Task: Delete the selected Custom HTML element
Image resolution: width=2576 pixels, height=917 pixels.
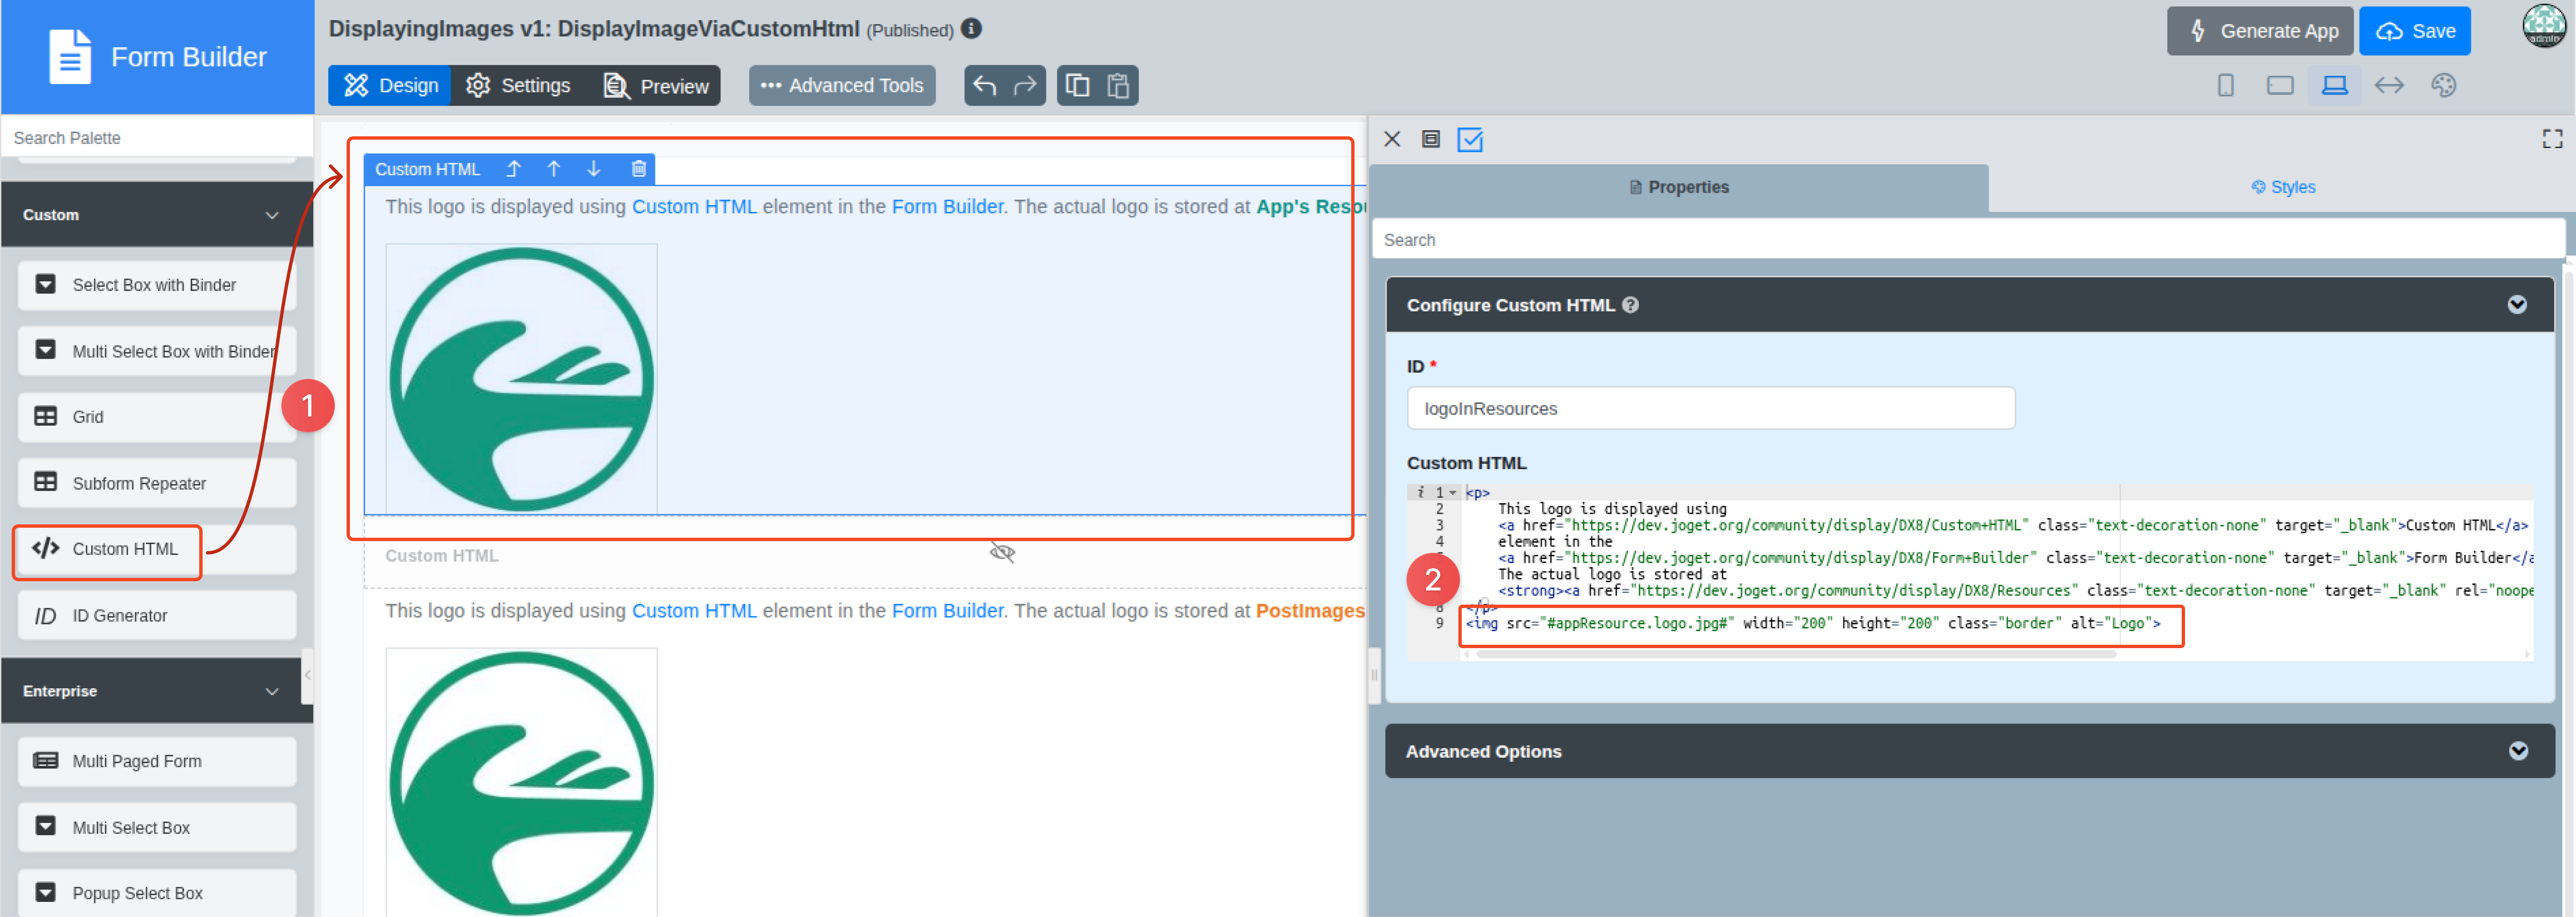Action: pyautogui.click(x=639, y=170)
